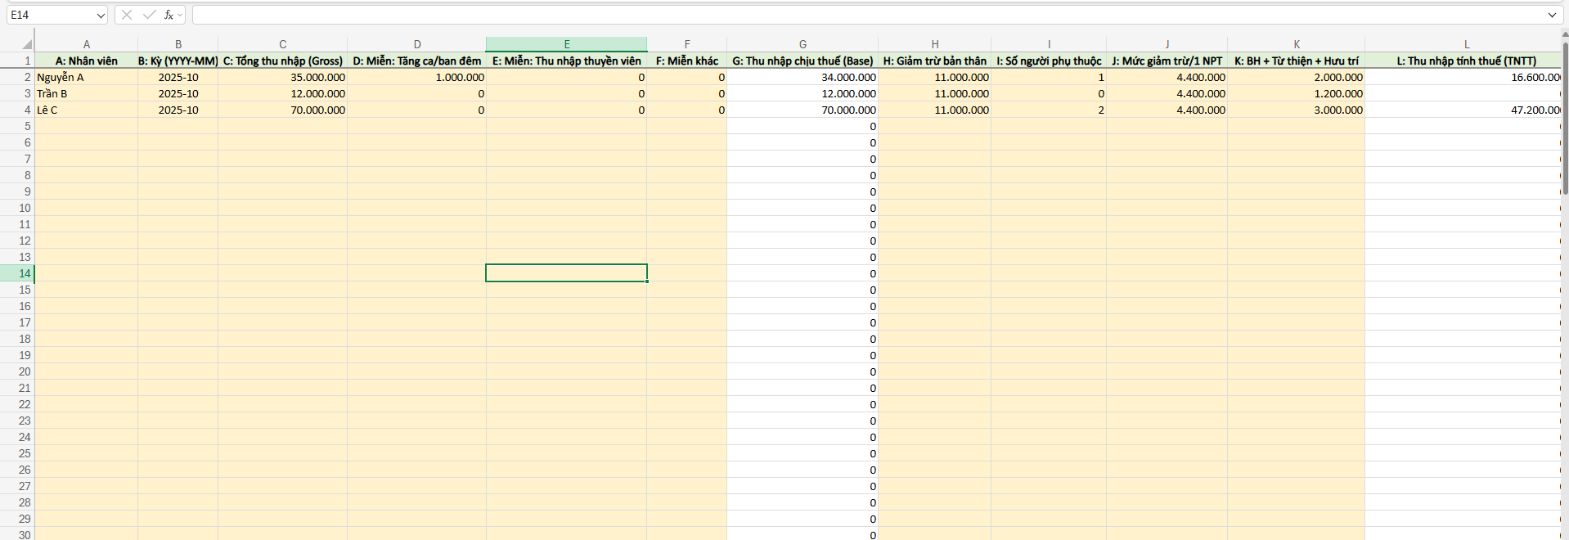
Task: Click the "C: Tổng thu nhập (Gross)" header cell
Action: [x=282, y=61]
